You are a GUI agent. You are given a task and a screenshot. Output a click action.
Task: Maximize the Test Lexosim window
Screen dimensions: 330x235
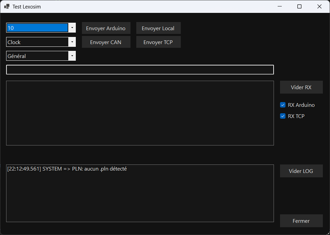coord(299,6)
